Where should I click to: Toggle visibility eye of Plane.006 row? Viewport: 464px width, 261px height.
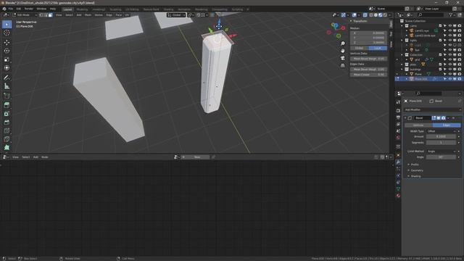point(449,79)
